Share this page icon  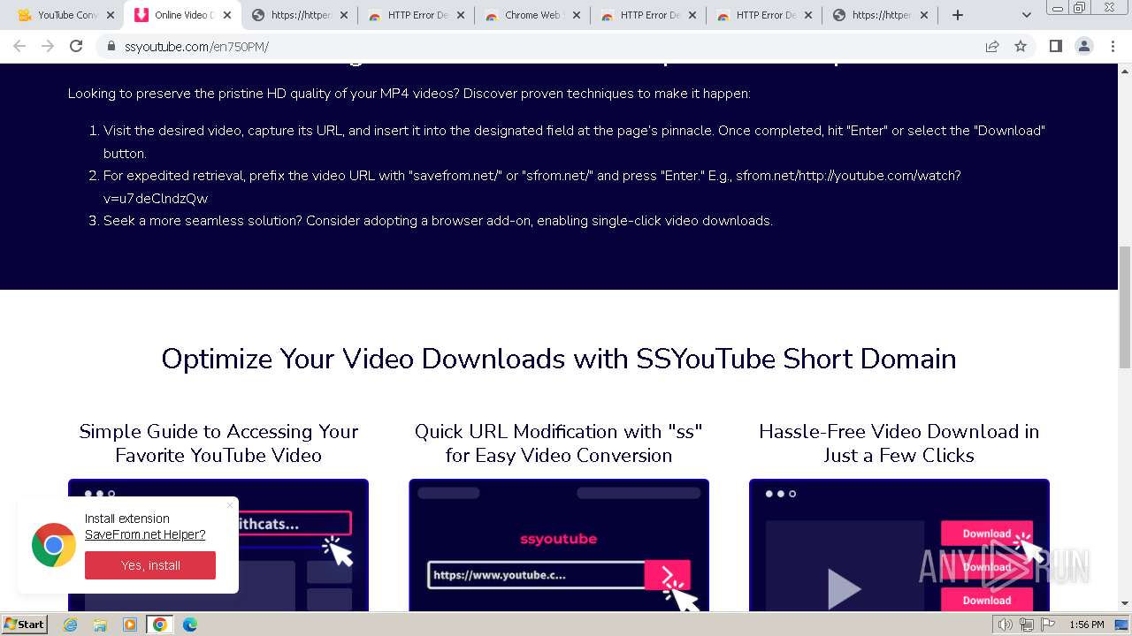point(992,46)
